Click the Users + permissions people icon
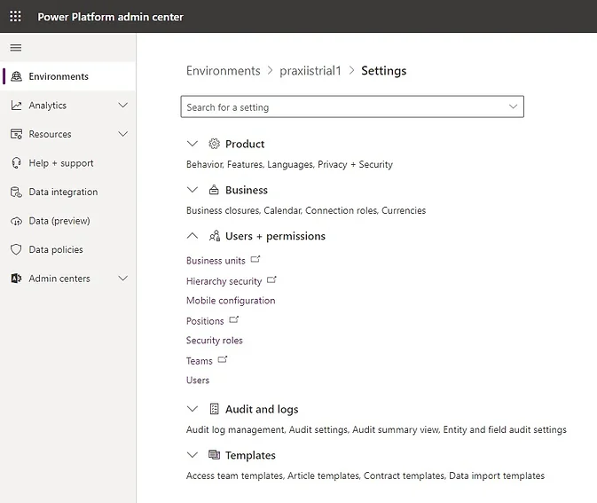Screen dimensions: 597x503 click(215, 236)
